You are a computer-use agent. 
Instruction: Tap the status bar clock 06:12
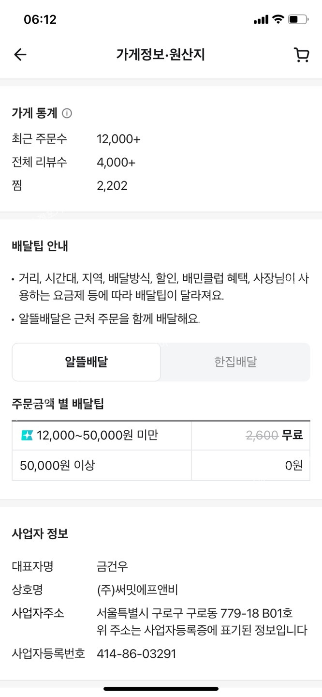(40, 19)
